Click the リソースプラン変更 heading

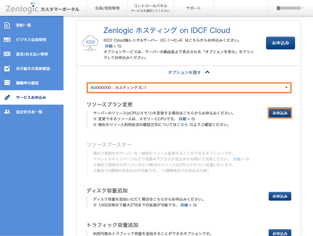(x=110, y=104)
